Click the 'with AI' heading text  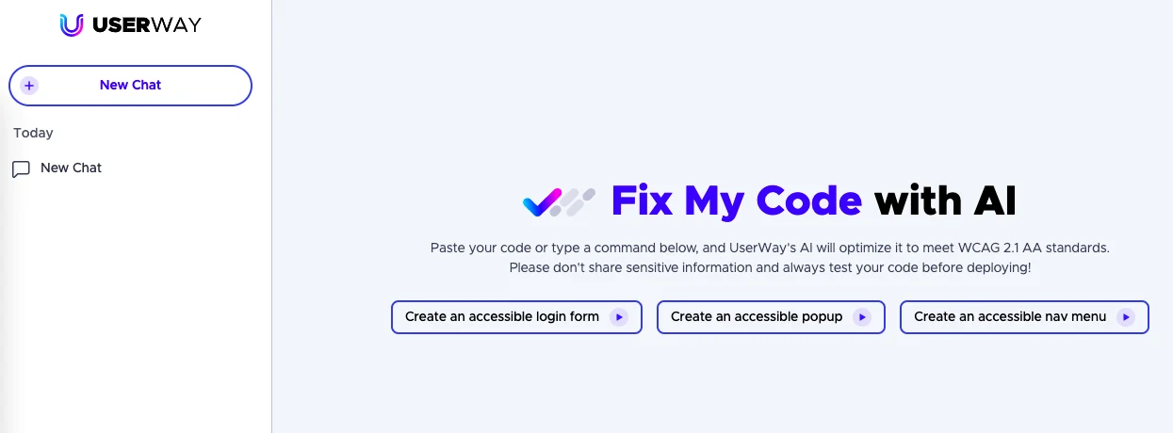coord(945,200)
